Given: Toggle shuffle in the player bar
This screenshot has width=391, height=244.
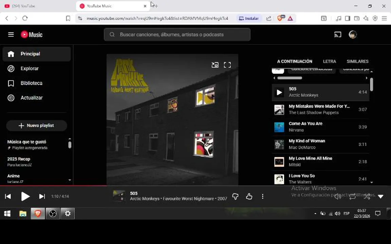Looking at the screenshot, I should point(367,197).
